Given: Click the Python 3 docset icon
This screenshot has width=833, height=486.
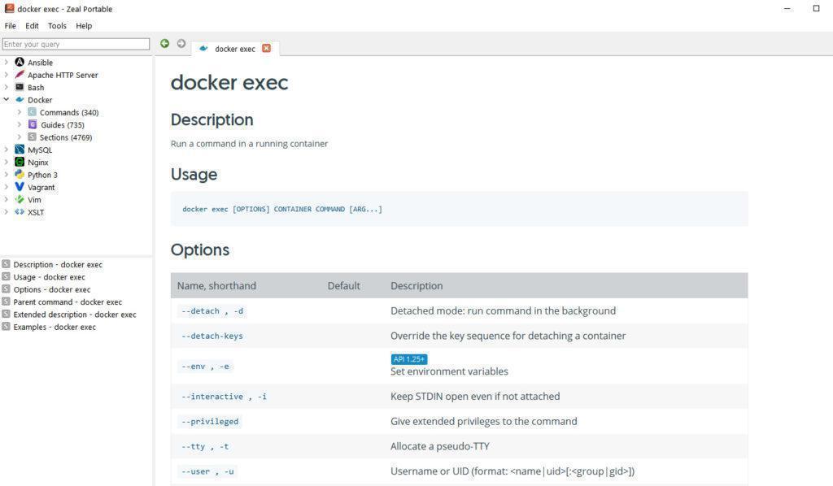Looking at the screenshot, I should tap(20, 175).
